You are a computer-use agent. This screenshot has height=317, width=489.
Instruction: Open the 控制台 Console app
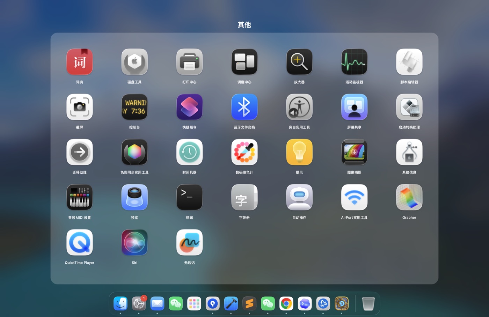[134, 107]
